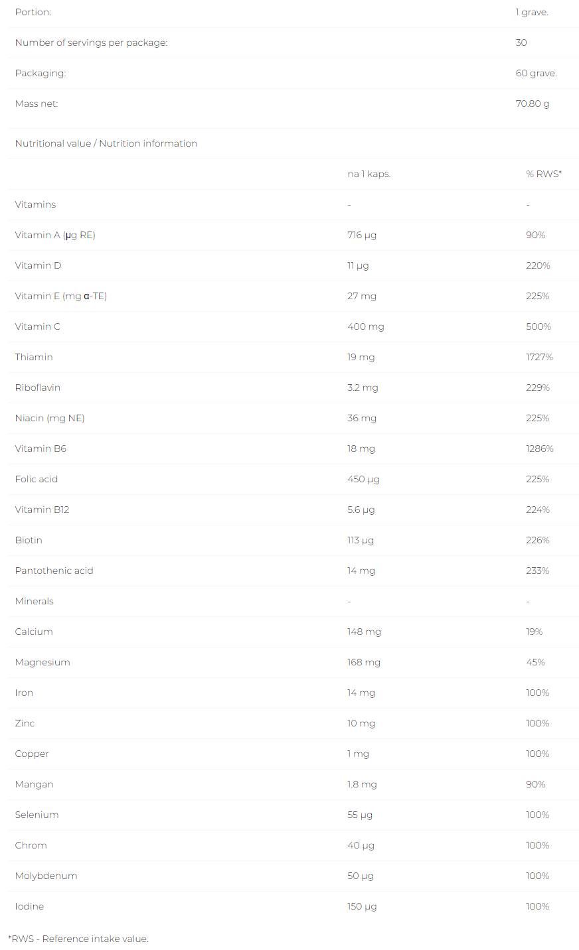Select the Packaging 60 grave. value
Image resolution: width=579 pixels, height=950 pixels.
[536, 73]
